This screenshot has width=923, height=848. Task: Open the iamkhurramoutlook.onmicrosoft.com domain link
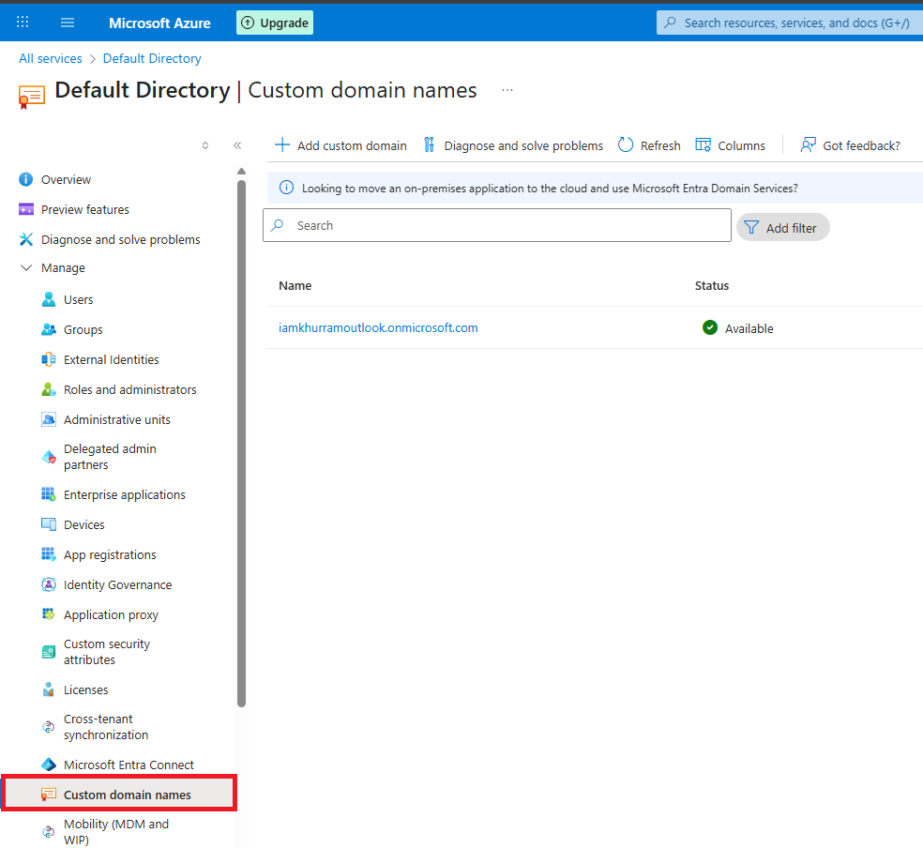378,327
